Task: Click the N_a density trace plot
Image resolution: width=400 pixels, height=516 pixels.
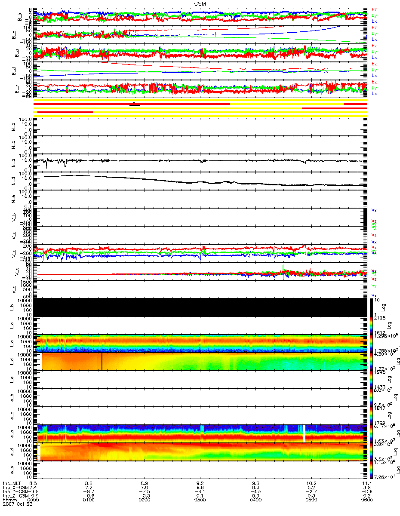Action: [200, 163]
